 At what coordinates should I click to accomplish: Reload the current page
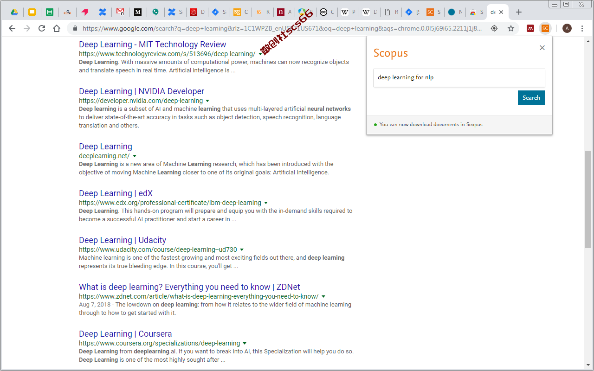[42, 28]
